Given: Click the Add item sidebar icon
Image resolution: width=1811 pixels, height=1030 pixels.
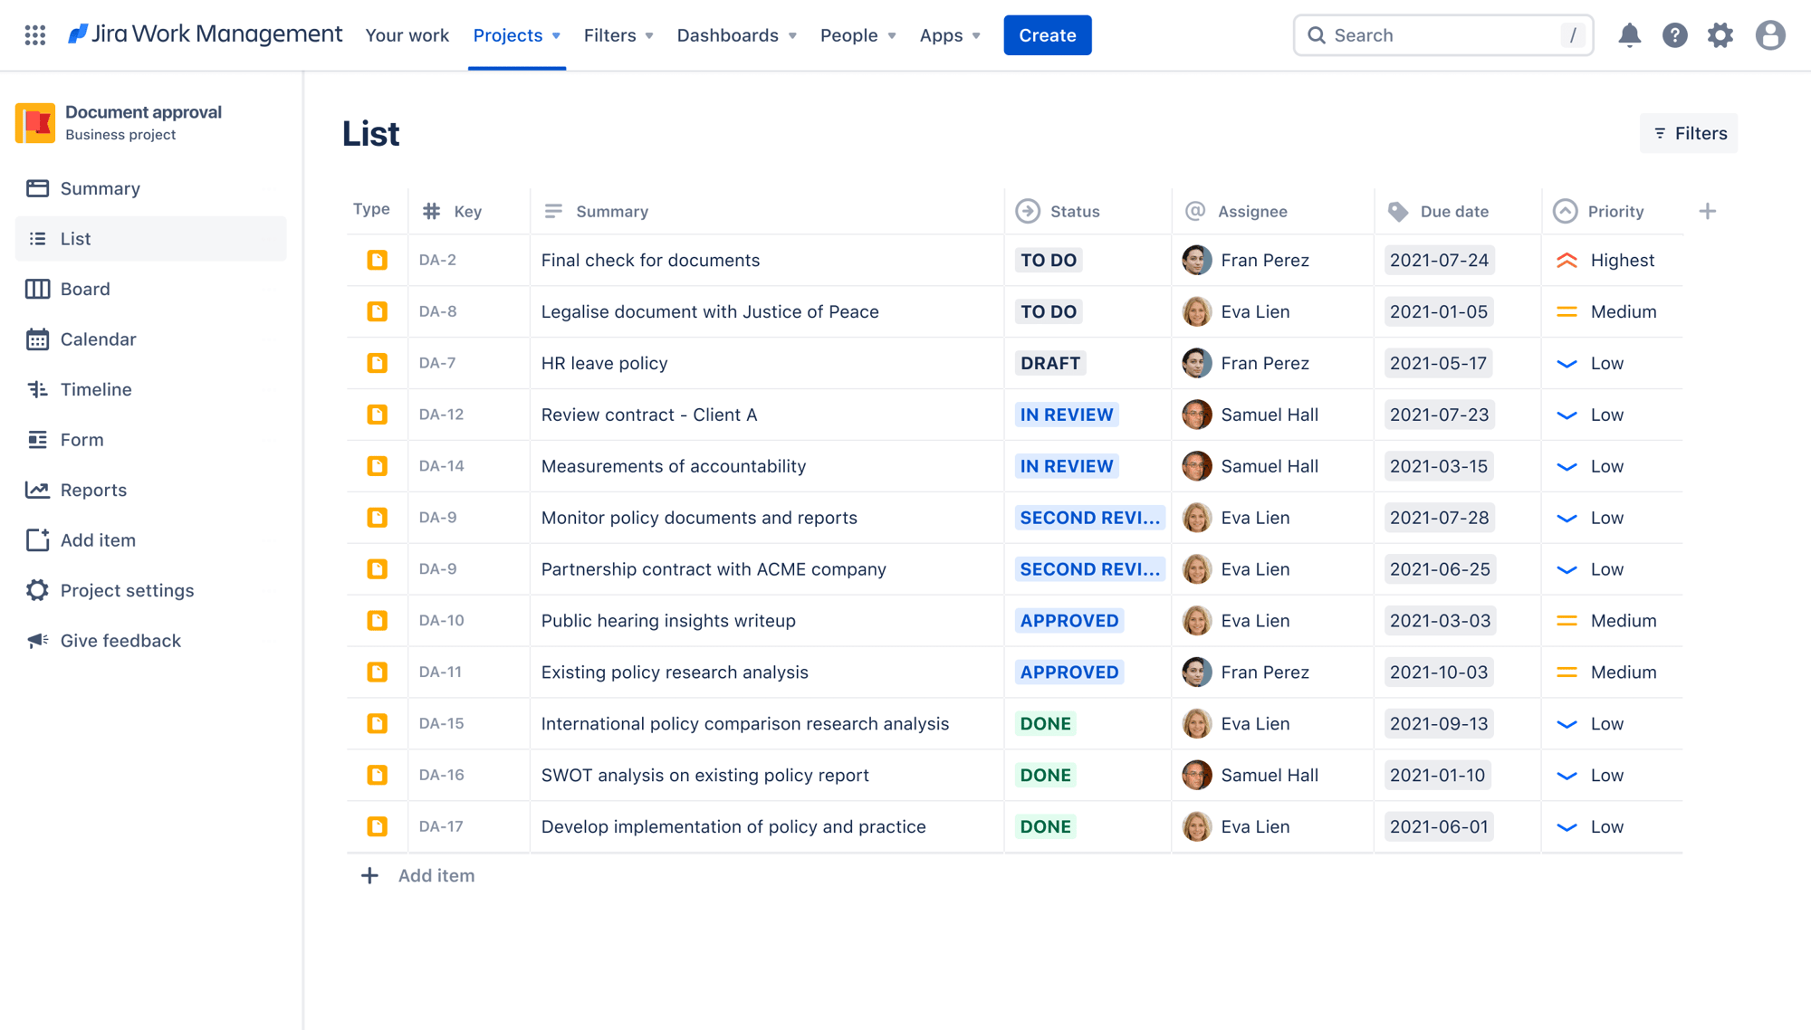Looking at the screenshot, I should pyautogui.click(x=36, y=539).
